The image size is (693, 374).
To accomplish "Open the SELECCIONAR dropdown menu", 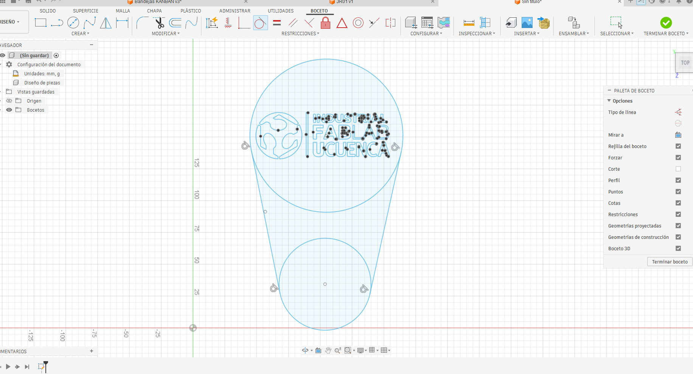I will pyautogui.click(x=617, y=34).
